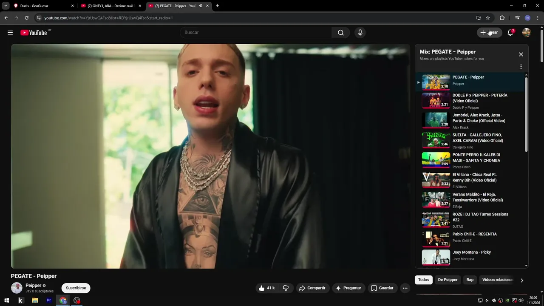This screenshot has height=306, width=544.
Task: Open Premiere Pro from the taskbar
Action: 49,300
